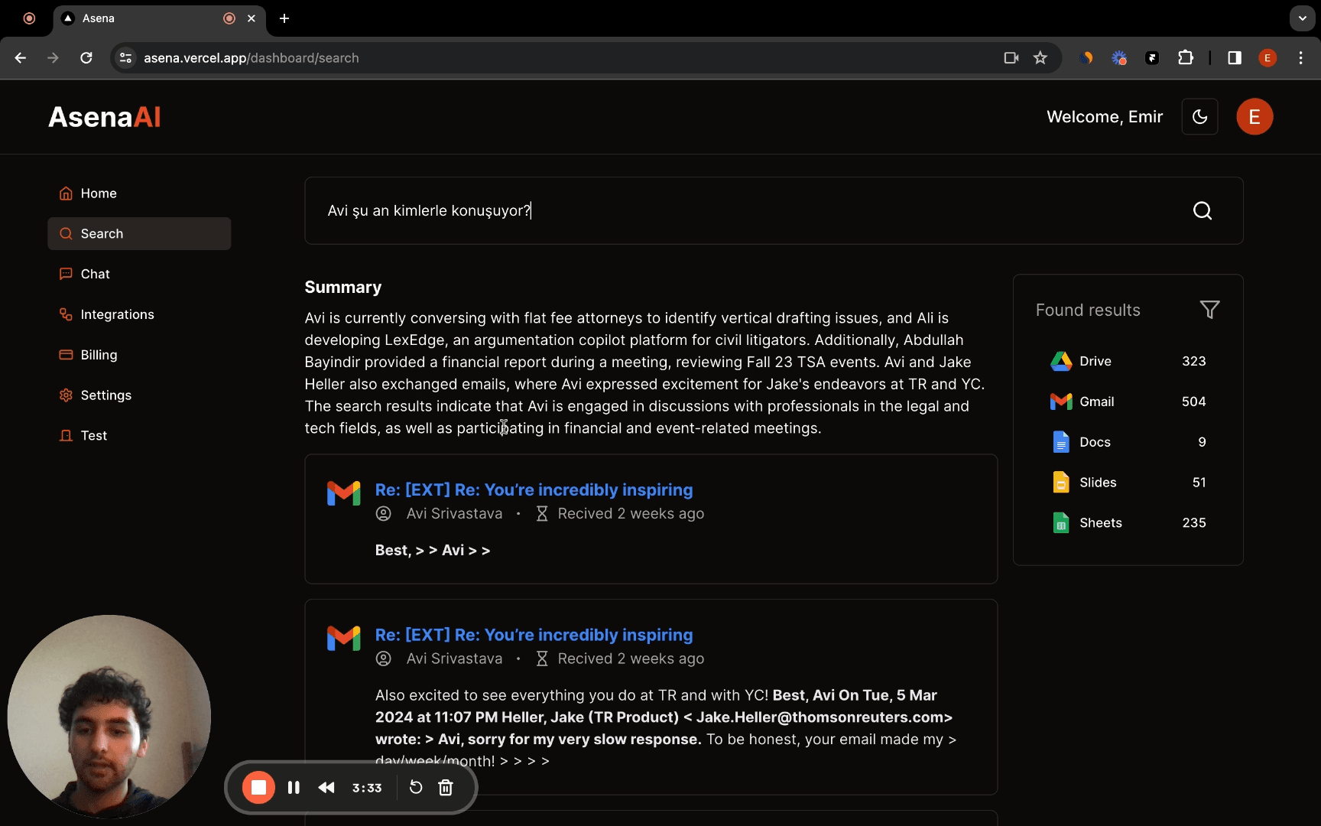Filter results by Sheets
Screen dimensions: 1321x826
pos(1100,523)
